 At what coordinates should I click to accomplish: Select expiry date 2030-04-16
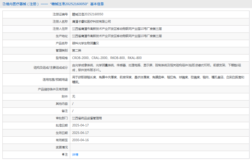pos(80,140)
